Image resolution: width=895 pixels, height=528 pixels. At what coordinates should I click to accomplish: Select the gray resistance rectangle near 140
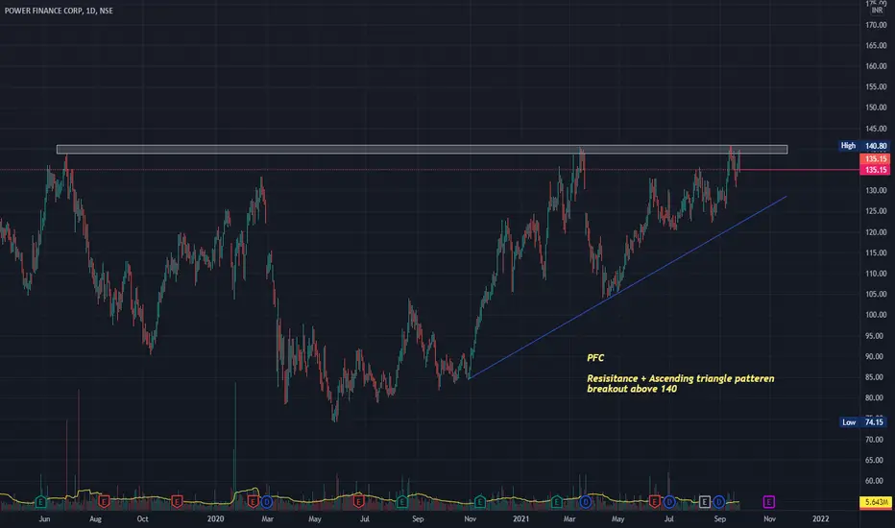pyautogui.click(x=422, y=150)
